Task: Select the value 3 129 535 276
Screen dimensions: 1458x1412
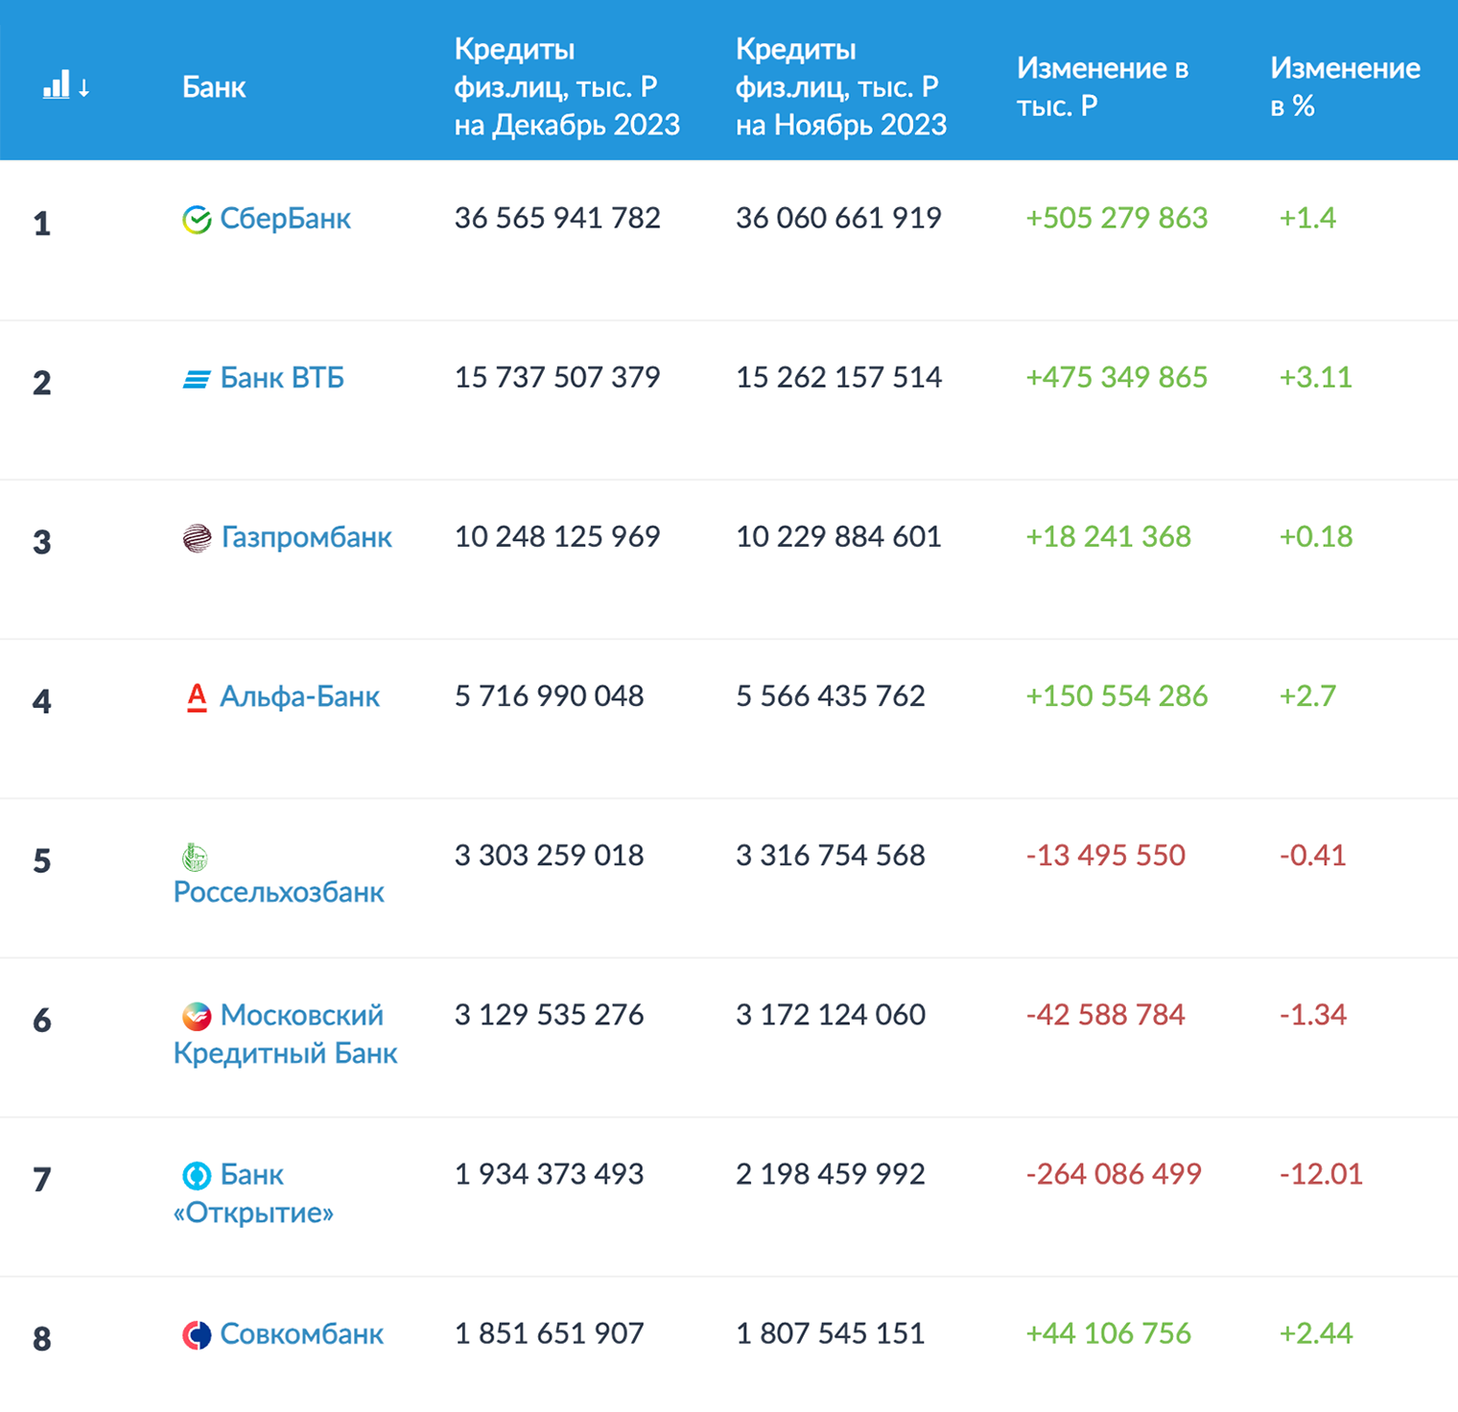Action: point(549,1014)
